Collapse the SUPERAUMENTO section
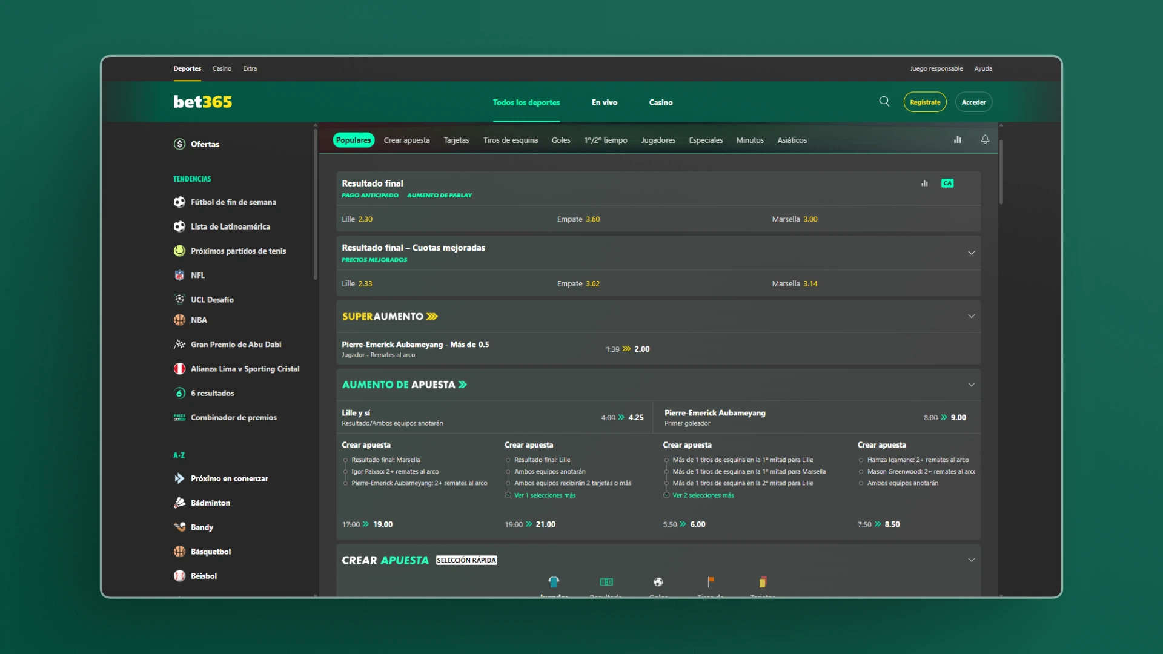 pos(971,315)
